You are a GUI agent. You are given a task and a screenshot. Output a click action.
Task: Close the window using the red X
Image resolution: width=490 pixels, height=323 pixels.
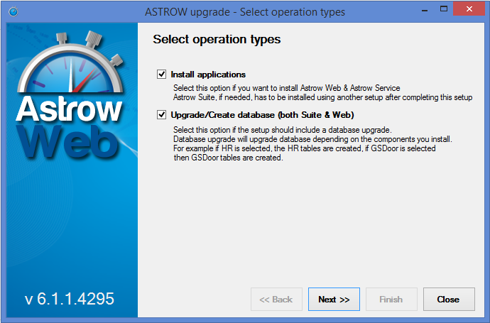469,10
